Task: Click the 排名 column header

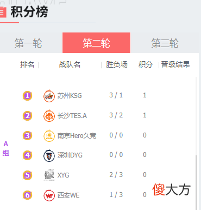Action: pyautogui.click(x=27, y=64)
